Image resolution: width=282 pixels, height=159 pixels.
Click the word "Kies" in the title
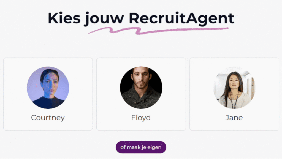click(64, 18)
